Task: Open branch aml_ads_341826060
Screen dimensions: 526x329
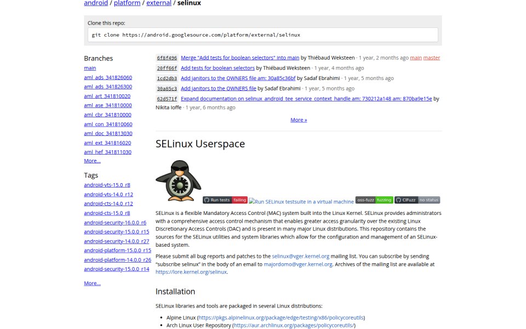Action: point(108,77)
